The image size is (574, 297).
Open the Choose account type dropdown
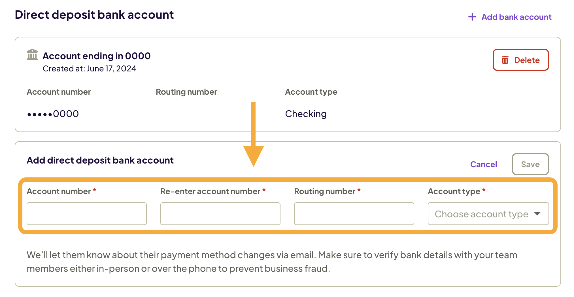click(482, 214)
